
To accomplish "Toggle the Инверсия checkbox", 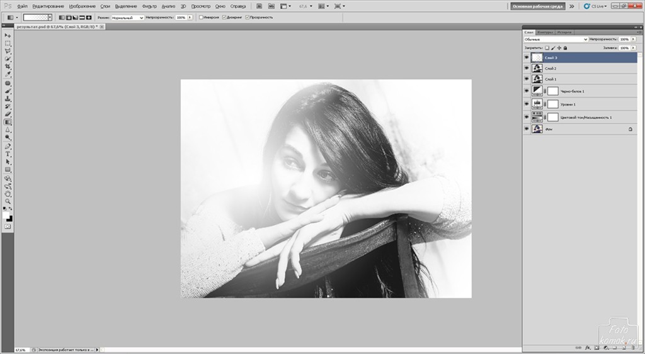I will pos(201,17).
